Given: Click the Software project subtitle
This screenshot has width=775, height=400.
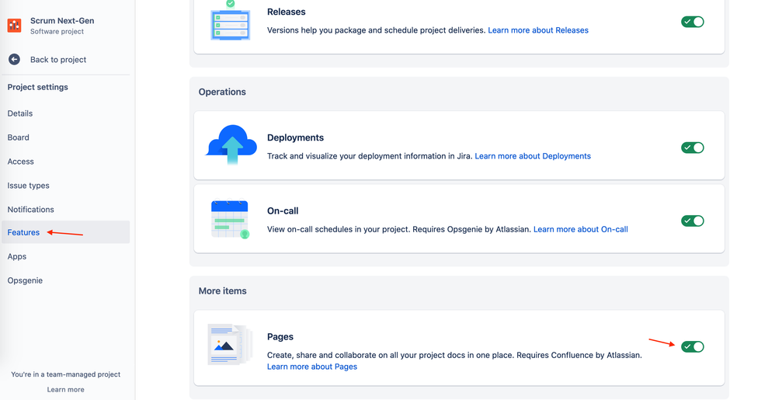Looking at the screenshot, I should pyautogui.click(x=57, y=31).
